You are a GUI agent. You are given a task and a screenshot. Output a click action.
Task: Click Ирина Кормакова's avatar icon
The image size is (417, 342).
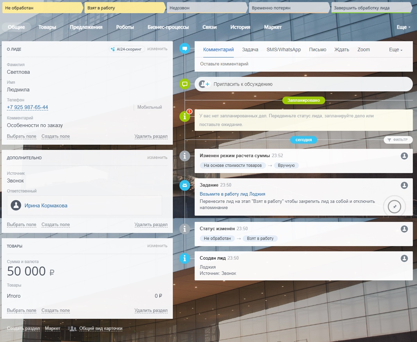pyautogui.click(x=16, y=205)
